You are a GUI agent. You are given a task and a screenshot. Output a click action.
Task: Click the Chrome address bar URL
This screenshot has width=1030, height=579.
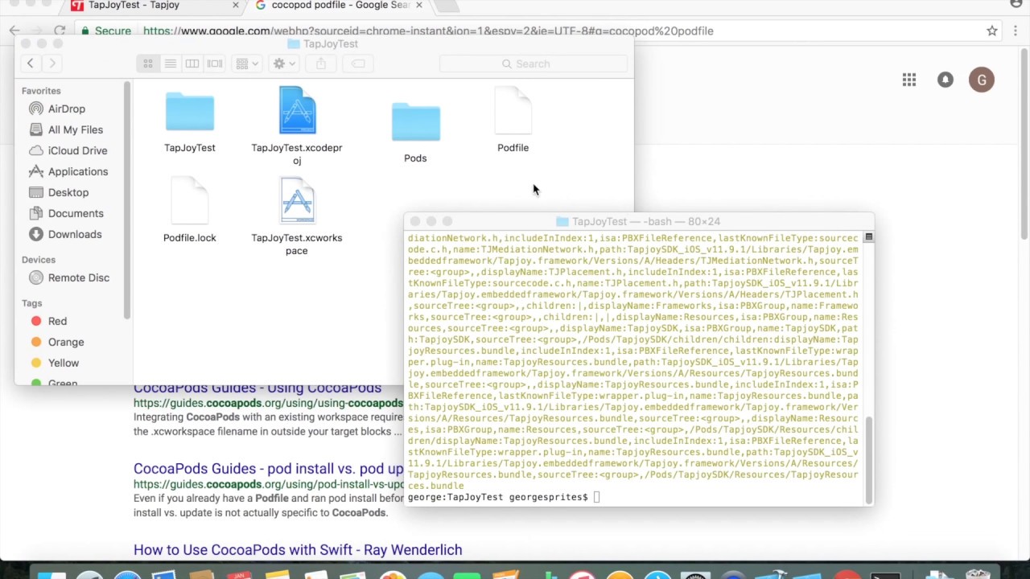tap(428, 31)
